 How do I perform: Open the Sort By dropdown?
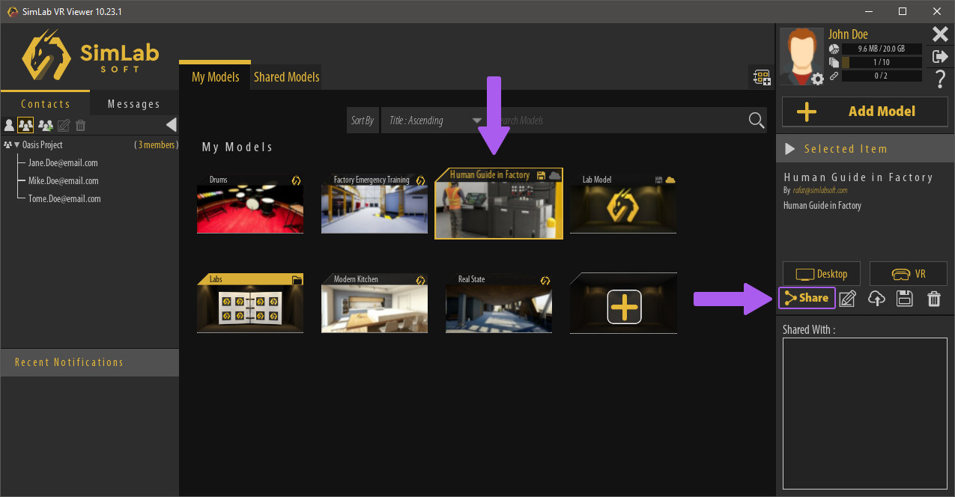(x=436, y=121)
